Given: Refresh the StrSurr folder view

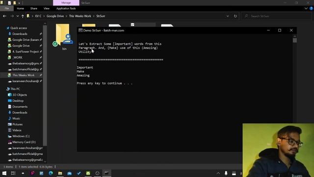Looking at the screenshot, I should click(x=235, y=16).
